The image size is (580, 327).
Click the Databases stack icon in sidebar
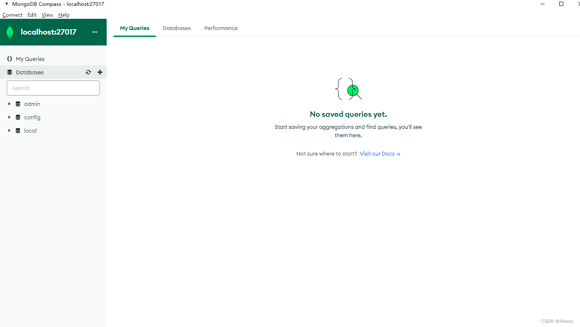[9, 72]
